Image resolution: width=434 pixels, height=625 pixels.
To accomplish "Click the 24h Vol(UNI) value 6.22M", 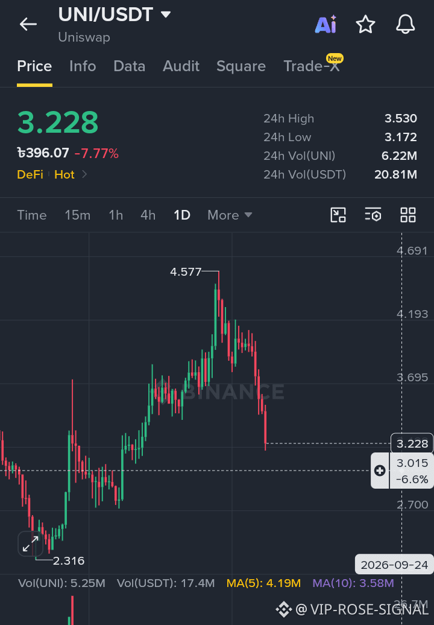I will pyautogui.click(x=399, y=156).
